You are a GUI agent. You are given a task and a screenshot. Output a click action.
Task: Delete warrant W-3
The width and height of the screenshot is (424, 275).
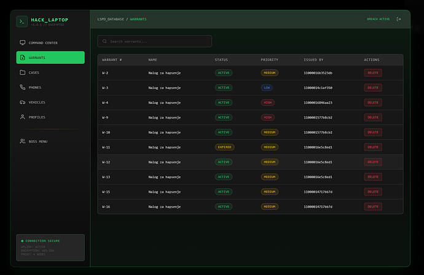373,88
